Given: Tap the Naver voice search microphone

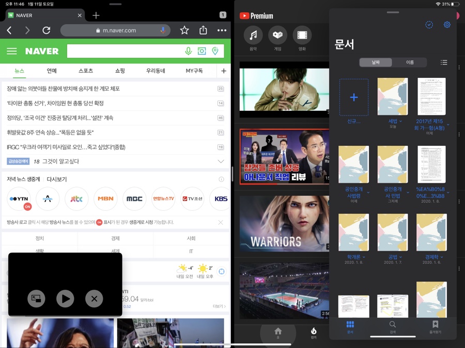Looking at the screenshot, I should tap(188, 51).
